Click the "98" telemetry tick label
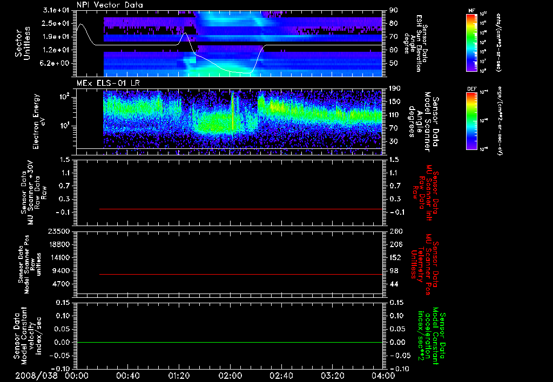This screenshot has width=553, height=382. click(x=393, y=271)
